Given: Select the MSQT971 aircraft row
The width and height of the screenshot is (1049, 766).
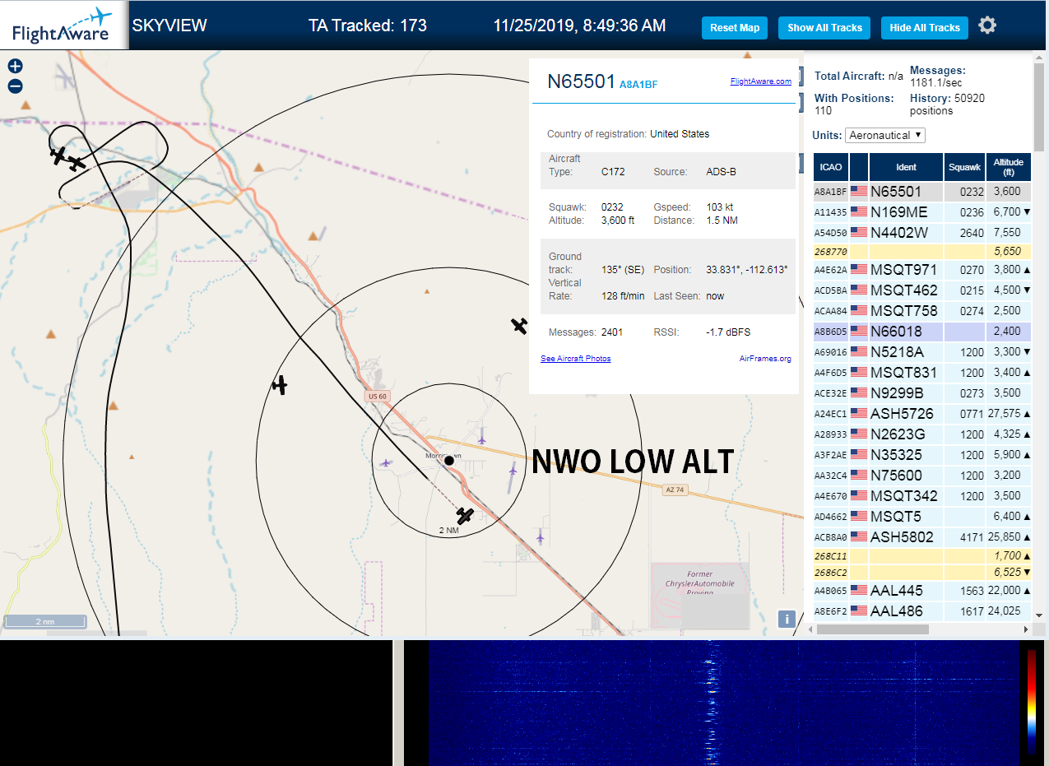Looking at the screenshot, I should point(922,269).
